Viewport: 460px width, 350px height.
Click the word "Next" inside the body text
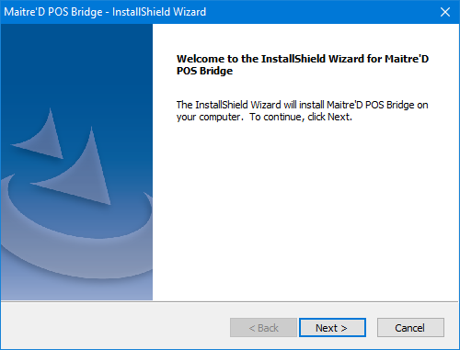[x=339, y=117]
